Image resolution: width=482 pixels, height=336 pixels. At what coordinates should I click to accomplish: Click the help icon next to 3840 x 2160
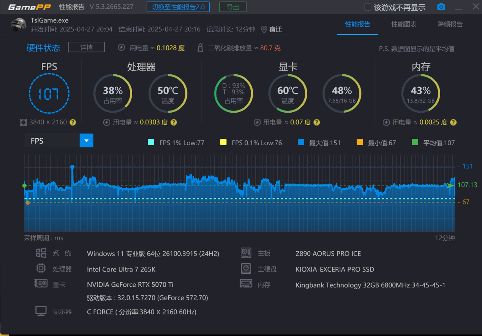(x=73, y=122)
